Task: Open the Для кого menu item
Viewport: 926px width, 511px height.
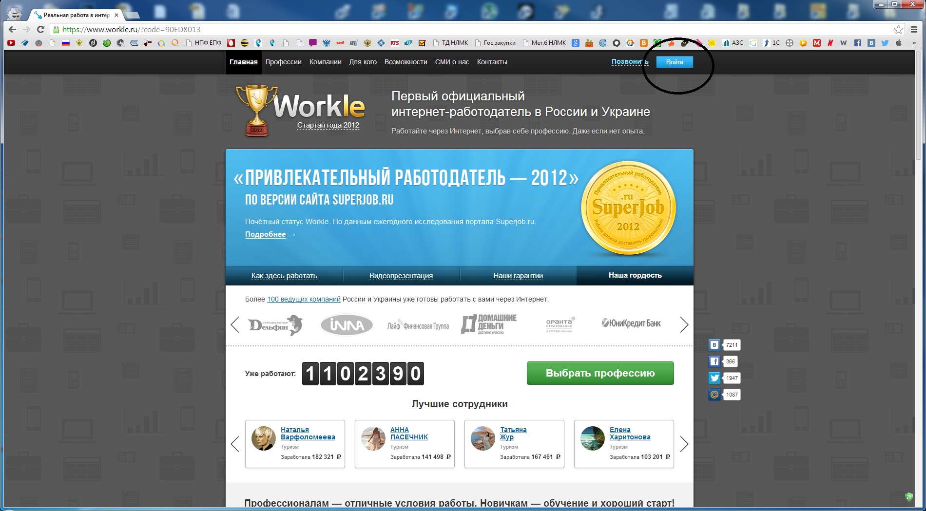Action: point(363,62)
